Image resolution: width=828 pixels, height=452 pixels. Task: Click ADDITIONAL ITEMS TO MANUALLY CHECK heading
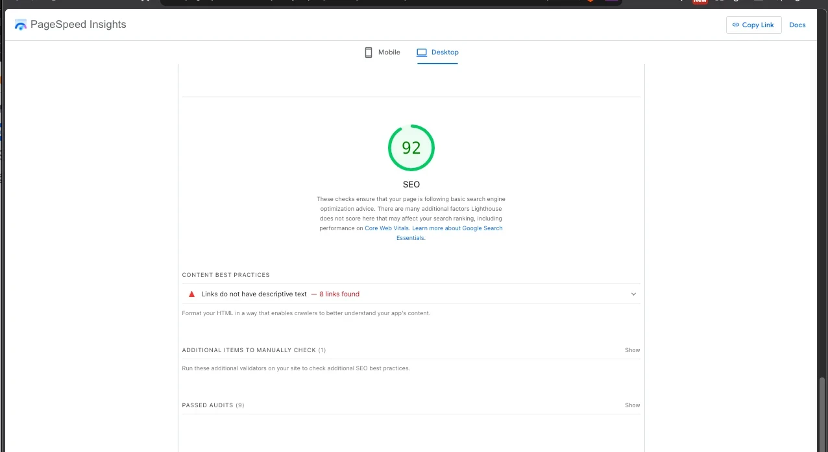pyautogui.click(x=254, y=350)
